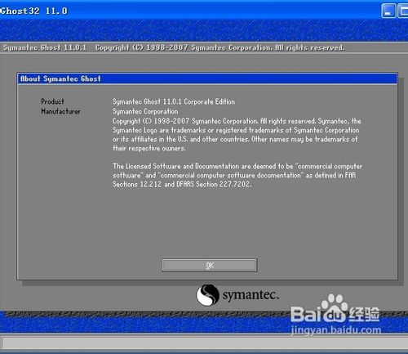
Task: Click the Copyright 1998-2007 trademark paragraph
Action: click(x=237, y=135)
